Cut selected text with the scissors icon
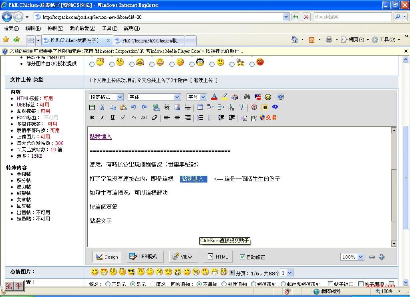Image resolution: width=410 pixels, height=297 pixels. (x=102, y=107)
